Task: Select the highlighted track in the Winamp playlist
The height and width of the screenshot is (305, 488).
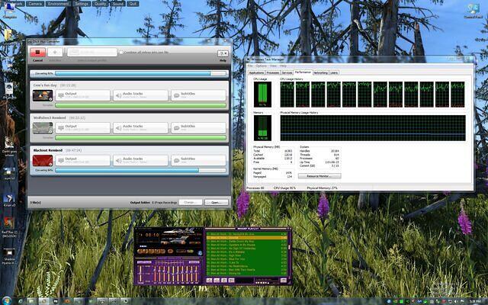Action: click(x=244, y=237)
